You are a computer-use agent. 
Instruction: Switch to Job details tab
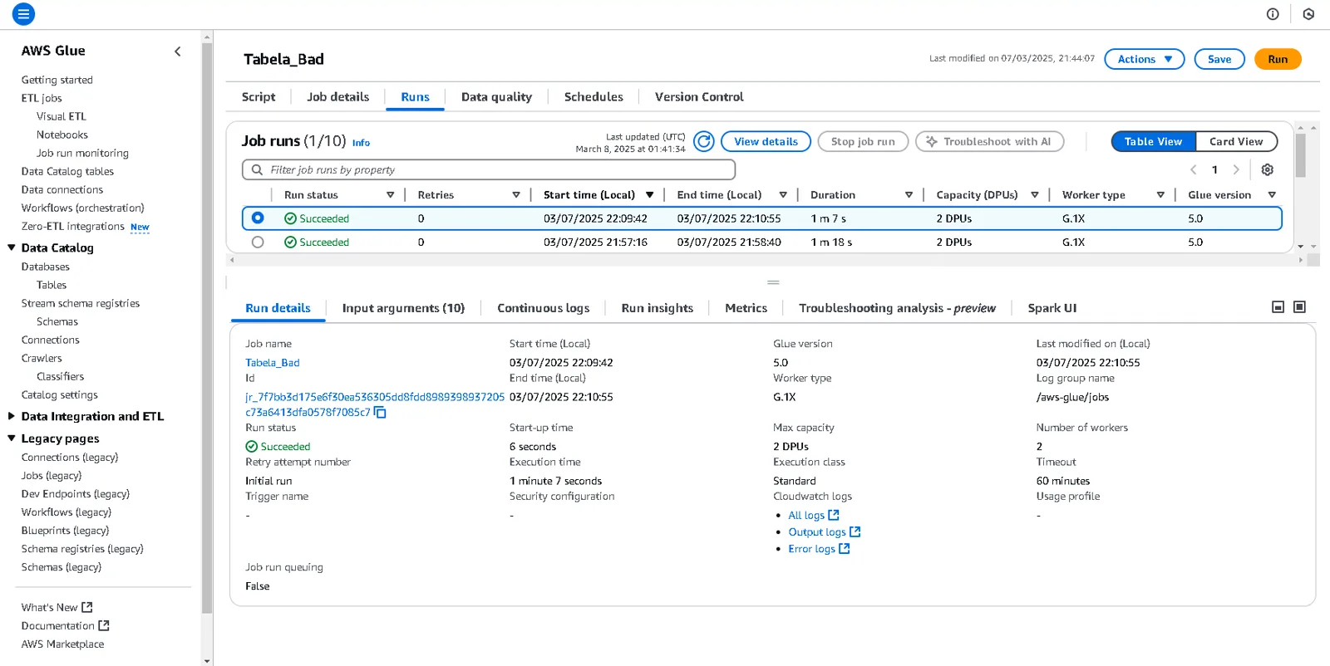click(338, 97)
